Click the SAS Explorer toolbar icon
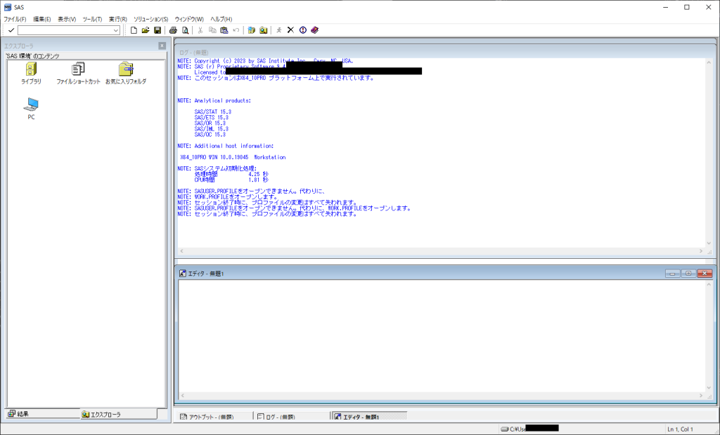 point(263,30)
